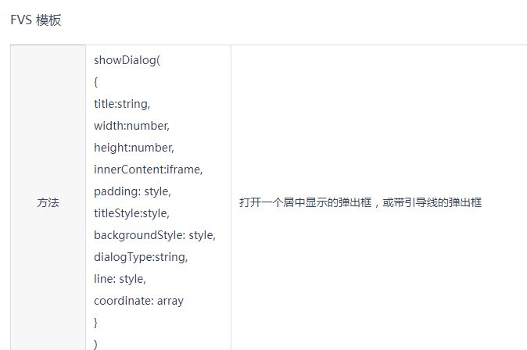The width and height of the screenshot is (527, 350).
Task: Click the closing curly brace line
Action: [96, 322]
